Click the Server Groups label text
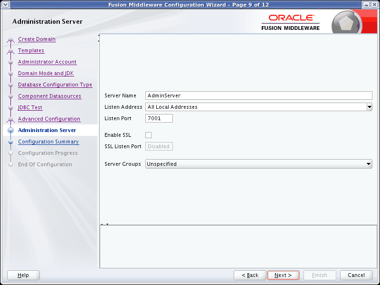Image resolution: width=380 pixels, height=285 pixels. [123, 164]
